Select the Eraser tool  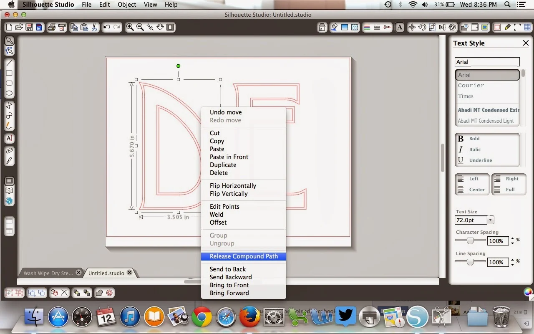click(9, 151)
